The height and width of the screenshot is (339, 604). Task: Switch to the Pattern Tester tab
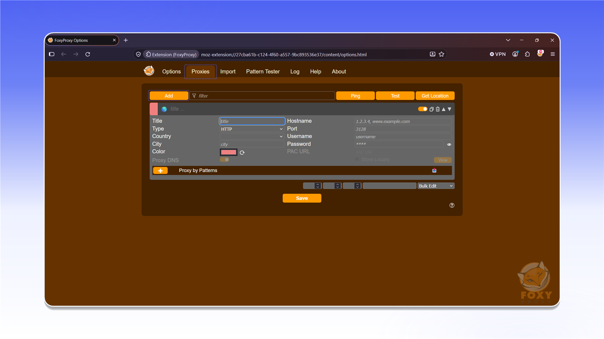coord(263,72)
